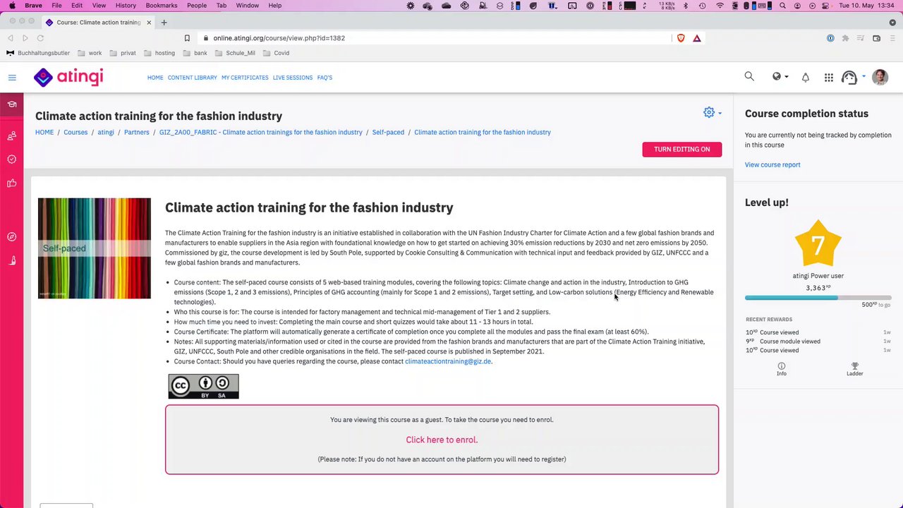The image size is (903, 508).
Task: Open Spotlight search in macOS menu bar
Action: coord(782,6)
